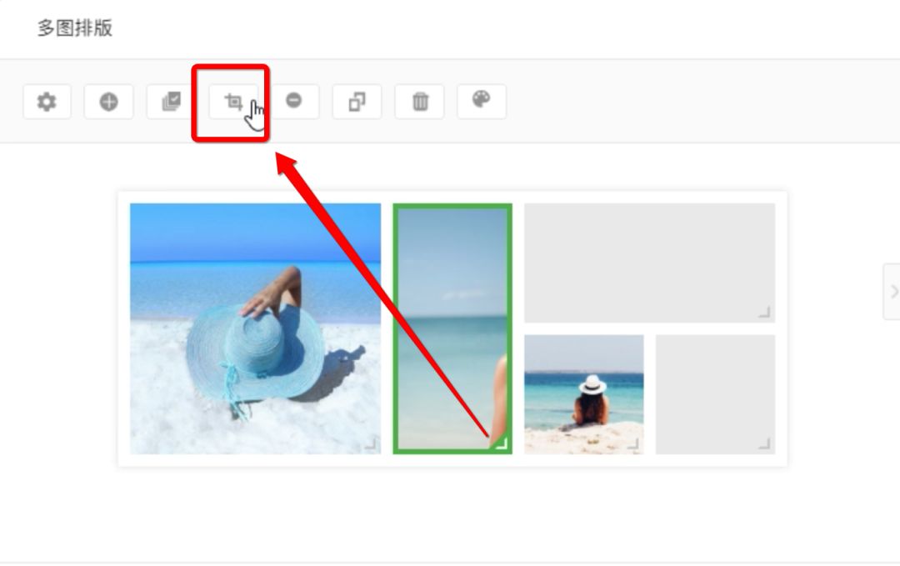Select the woman in white hat photo

click(x=583, y=394)
